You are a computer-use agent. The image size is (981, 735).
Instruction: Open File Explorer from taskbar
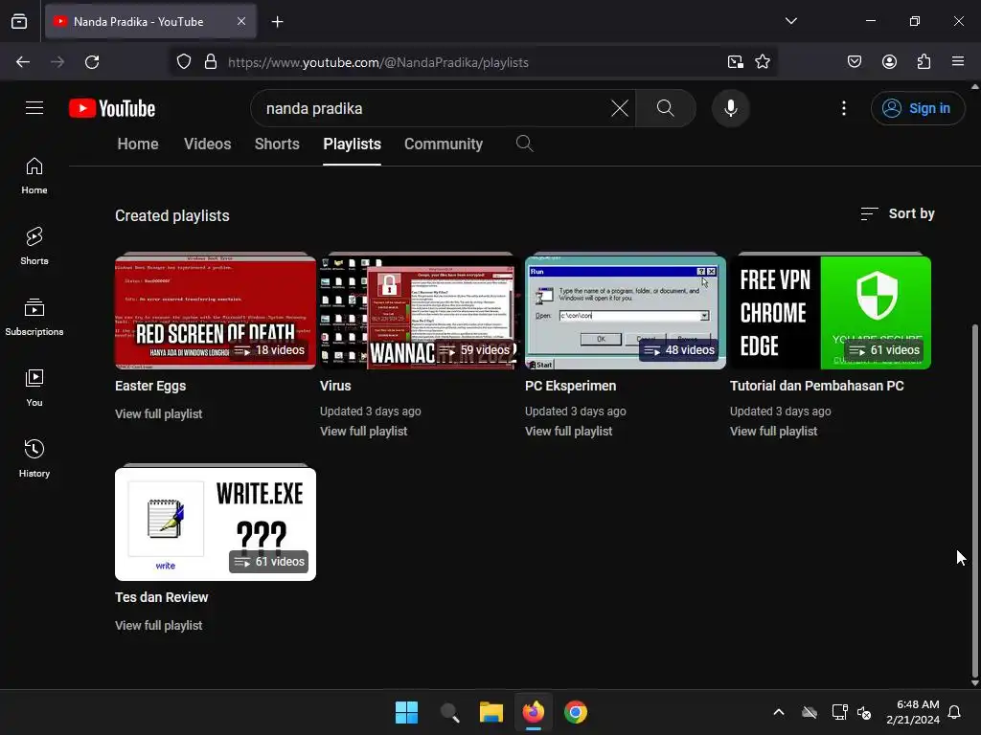point(491,712)
